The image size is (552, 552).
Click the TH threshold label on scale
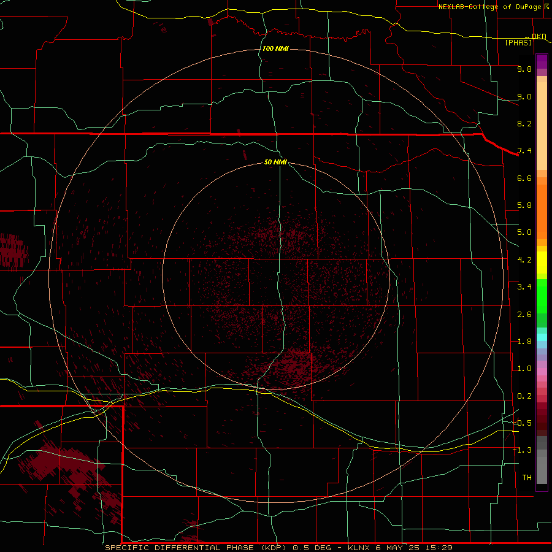point(527,478)
